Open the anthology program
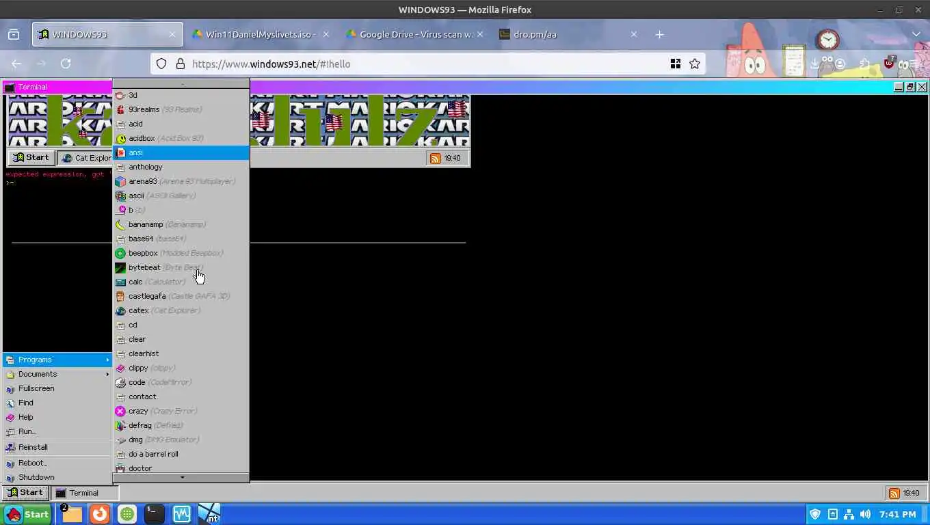The image size is (930, 525). [x=181, y=167]
